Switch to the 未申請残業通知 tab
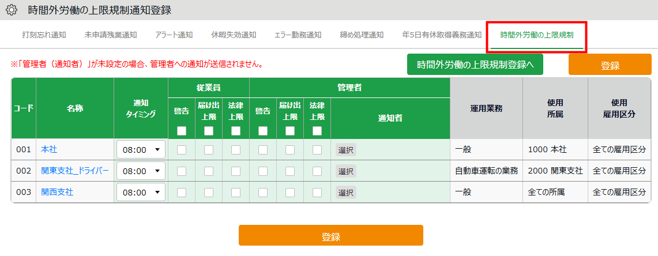The image size is (658, 256). (x=111, y=35)
